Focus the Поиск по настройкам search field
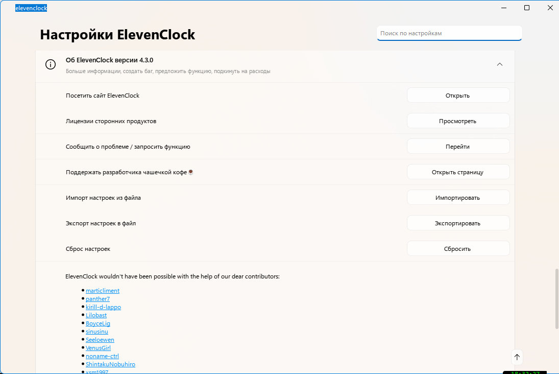Image resolution: width=559 pixels, height=374 pixels. pyautogui.click(x=449, y=33)
